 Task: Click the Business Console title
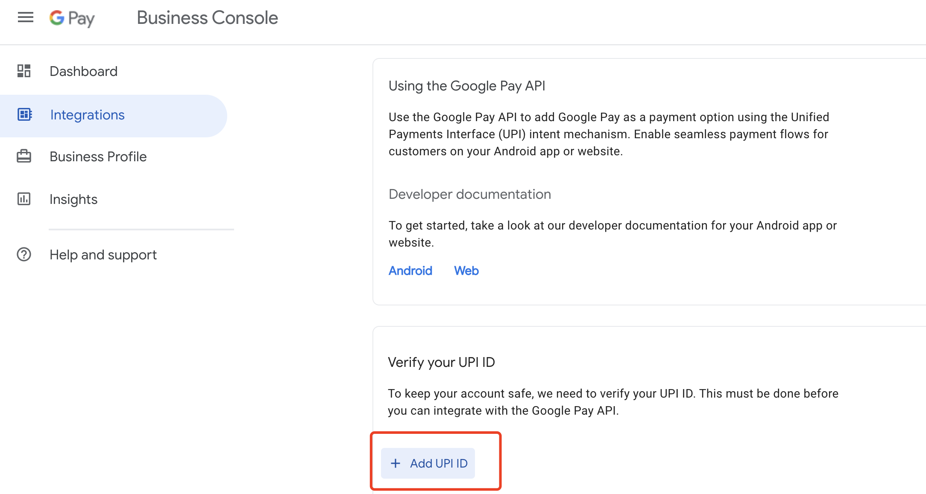pyautogui.click(x=207, y=17)
